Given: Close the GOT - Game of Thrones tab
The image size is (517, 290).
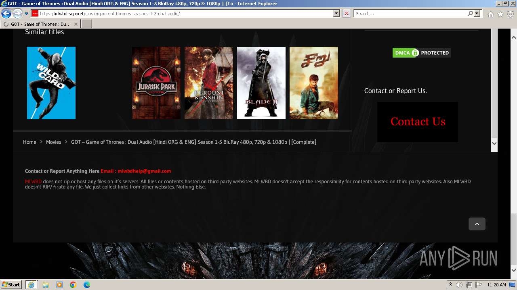Looking at the screenshot, I should coord(76,24).
